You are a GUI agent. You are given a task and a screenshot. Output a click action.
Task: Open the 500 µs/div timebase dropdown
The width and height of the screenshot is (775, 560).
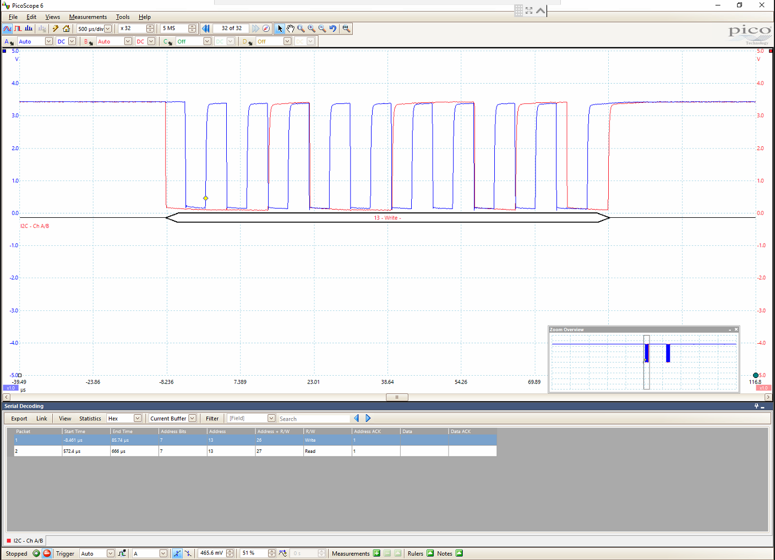(106, 29)
